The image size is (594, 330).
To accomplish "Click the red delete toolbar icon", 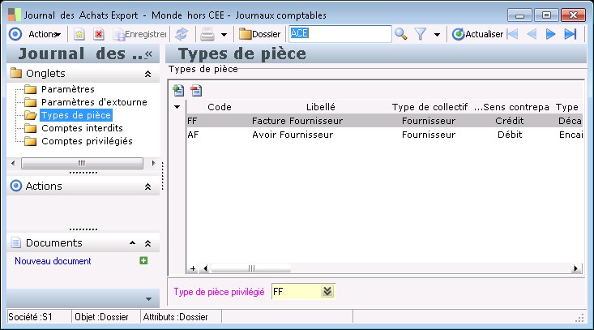I will point(99,34).
